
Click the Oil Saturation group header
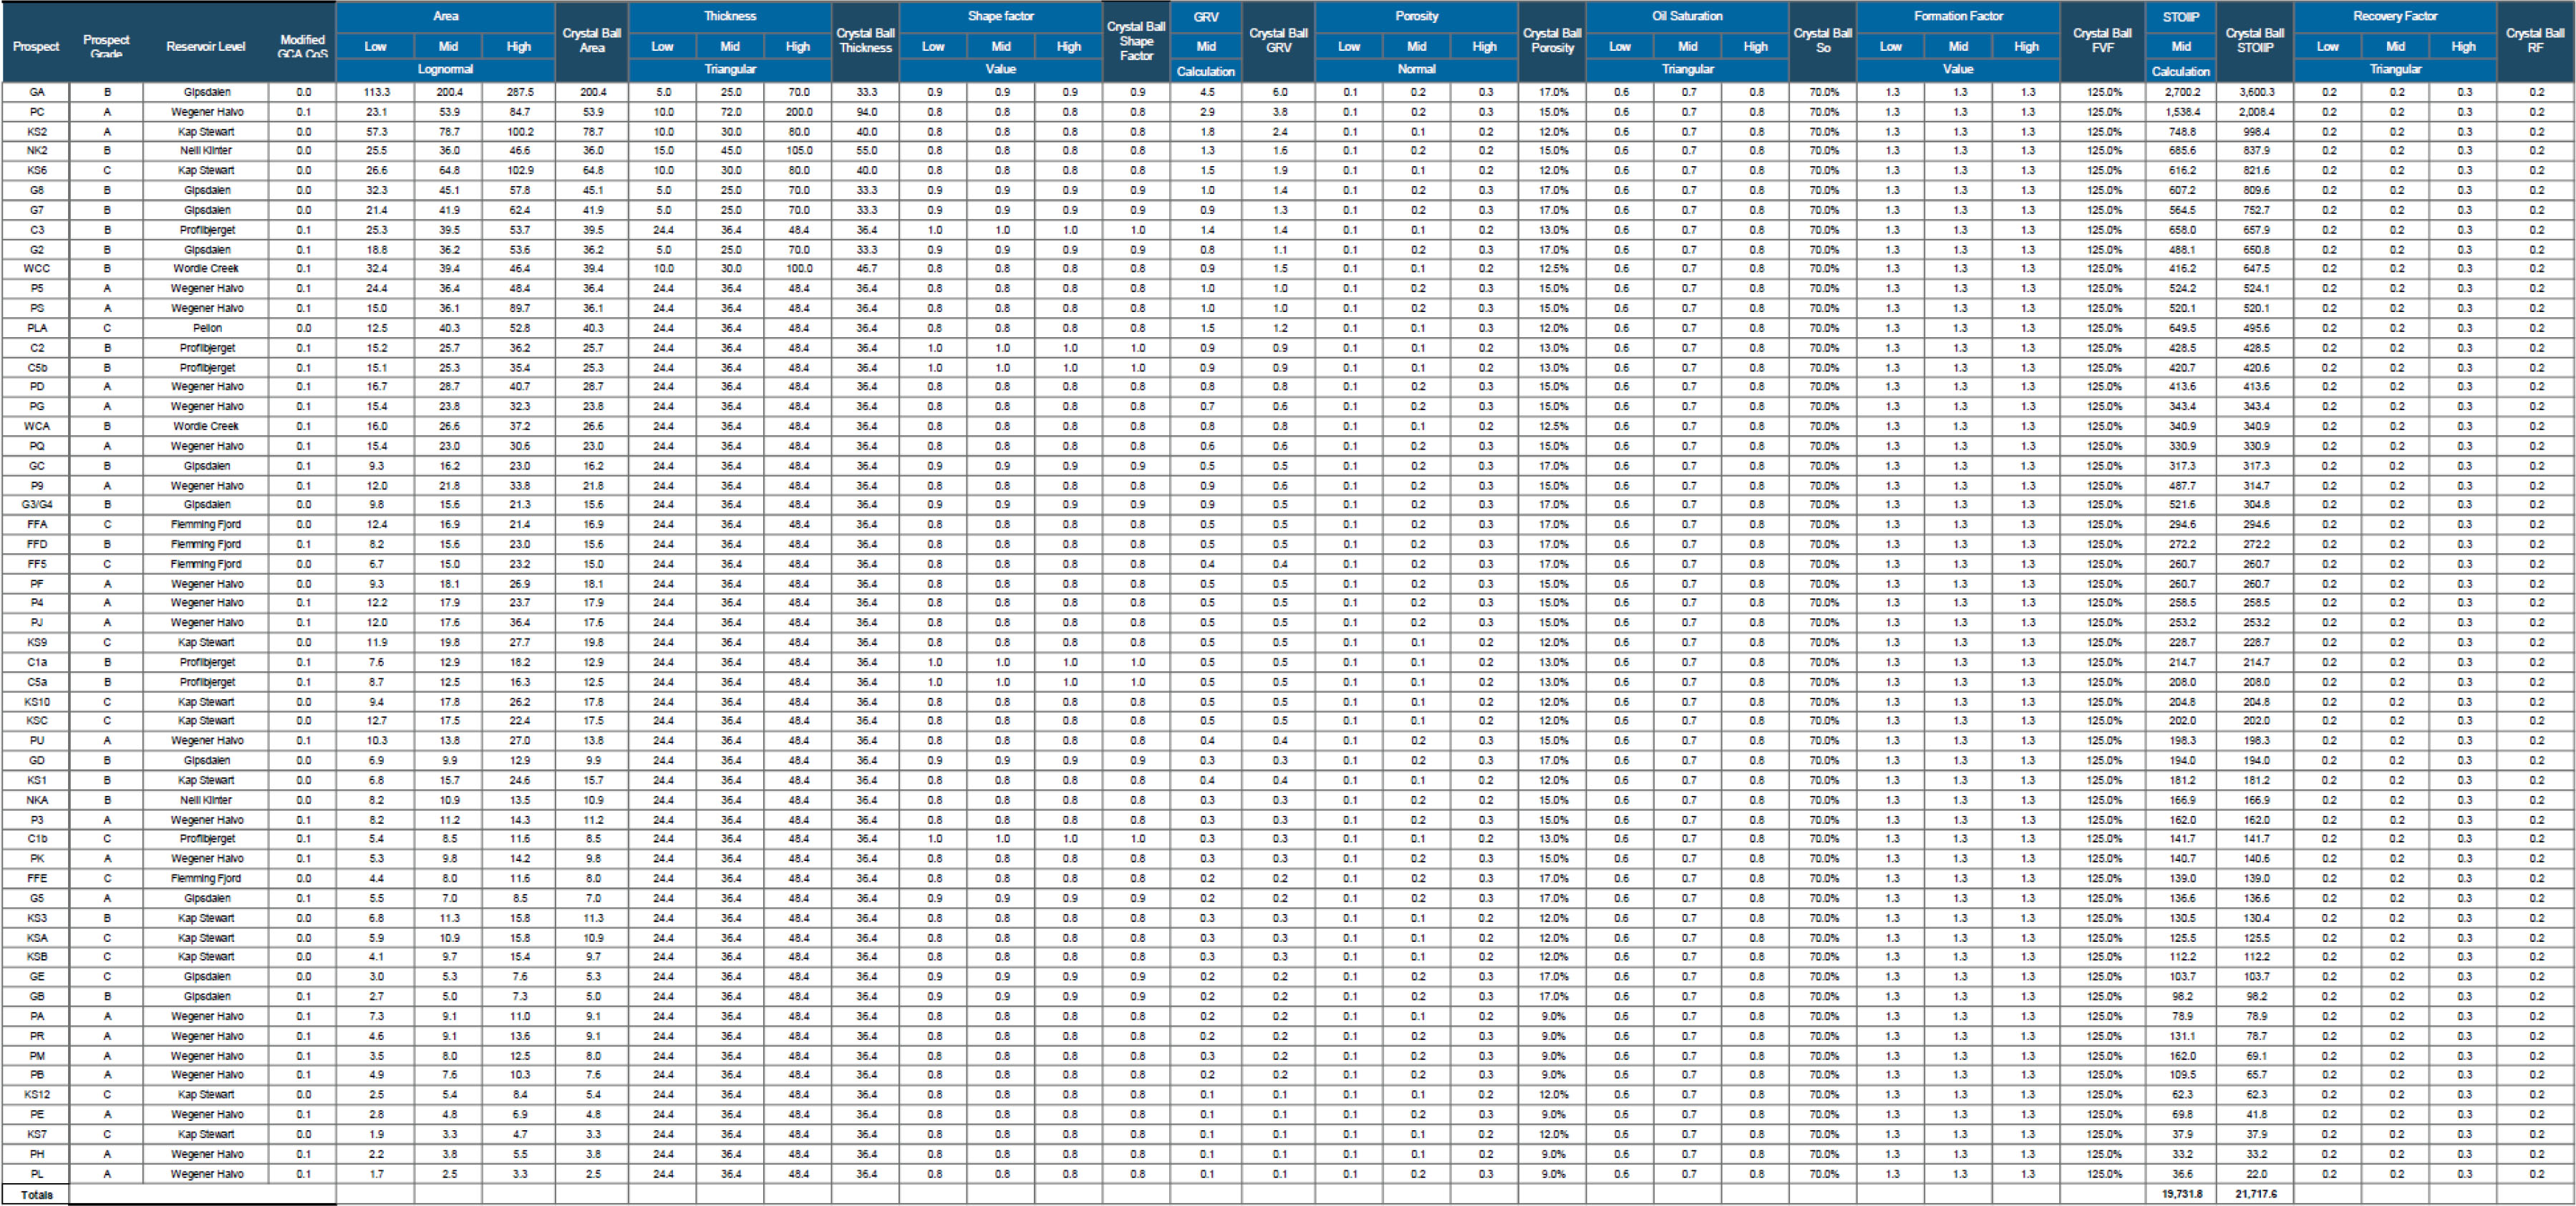(1687, 16)
